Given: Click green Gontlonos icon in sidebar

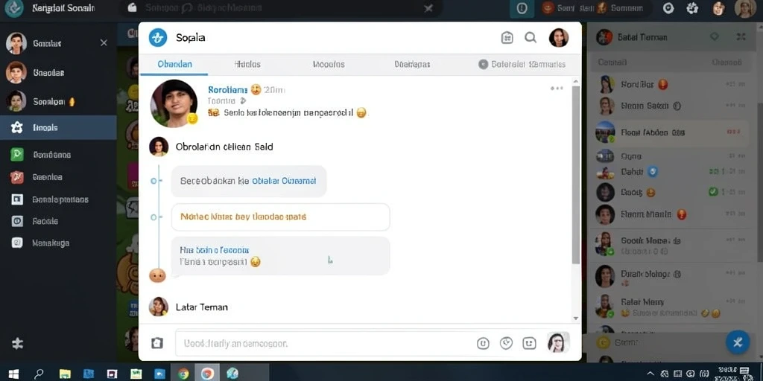Looking at the screenshot, I should [x=17, y=155].
